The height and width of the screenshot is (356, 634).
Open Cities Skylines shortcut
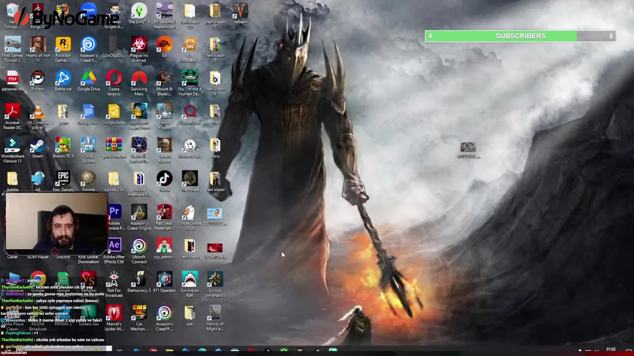[x=88, y=150]
